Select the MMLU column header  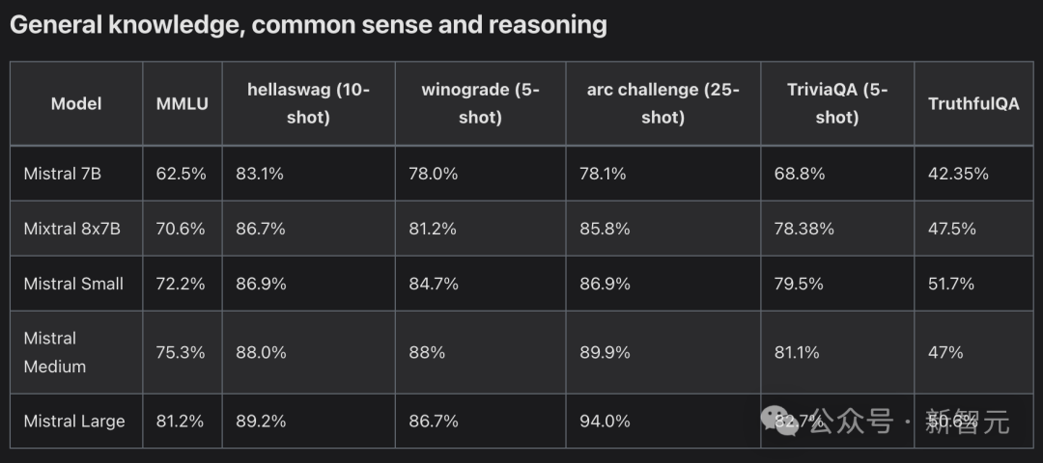(x=183, y=103)
